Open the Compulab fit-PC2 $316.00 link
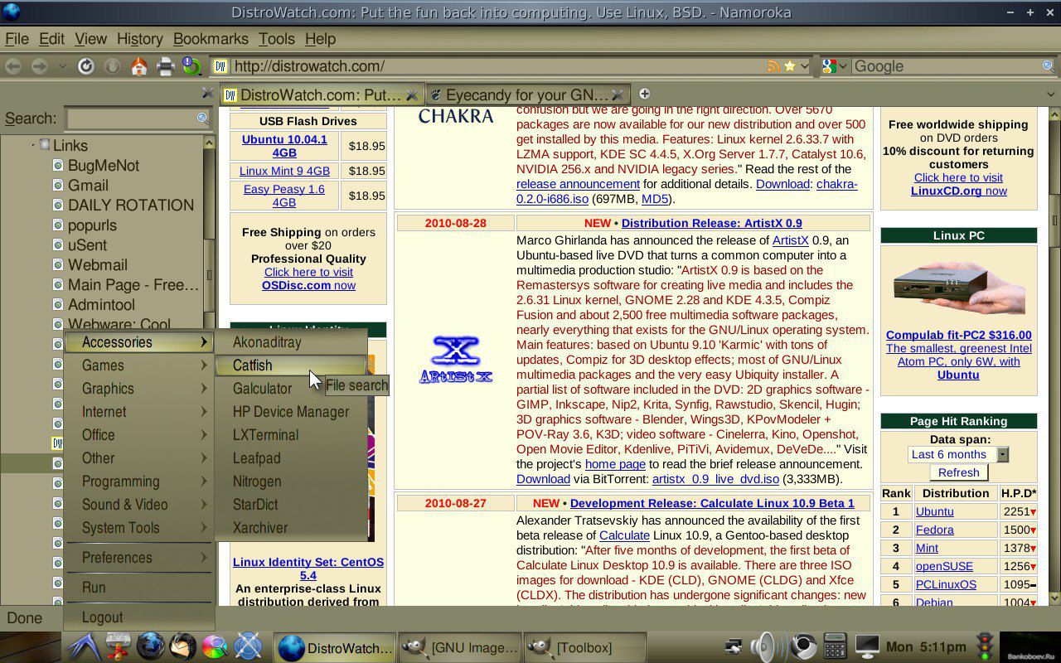Image resolution: width=1061 pixels, height=663 pixels. click(958, 335)
